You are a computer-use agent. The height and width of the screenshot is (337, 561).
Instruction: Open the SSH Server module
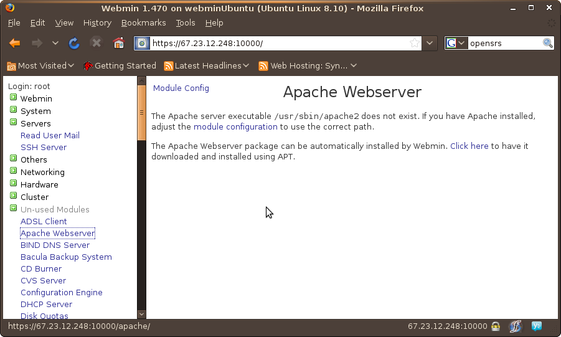pyautogui.click(x=44, y=147)
